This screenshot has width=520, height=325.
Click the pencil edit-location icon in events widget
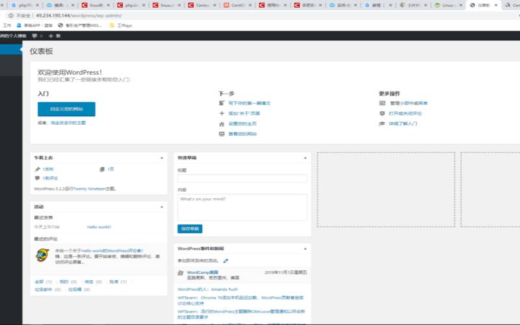pos(226,261)
